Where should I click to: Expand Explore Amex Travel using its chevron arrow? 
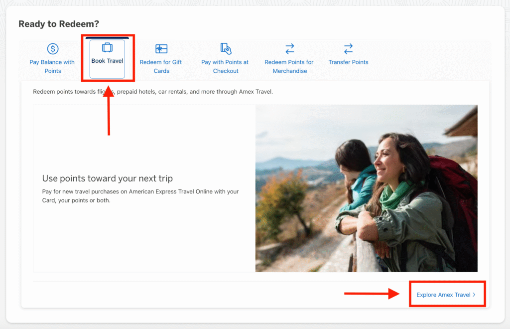(x=474, y=294)
